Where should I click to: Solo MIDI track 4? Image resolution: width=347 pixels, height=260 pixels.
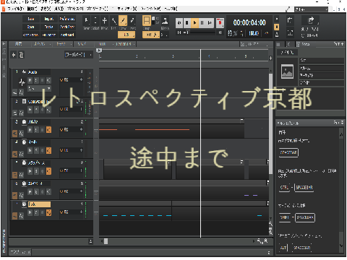pos(36,150)
